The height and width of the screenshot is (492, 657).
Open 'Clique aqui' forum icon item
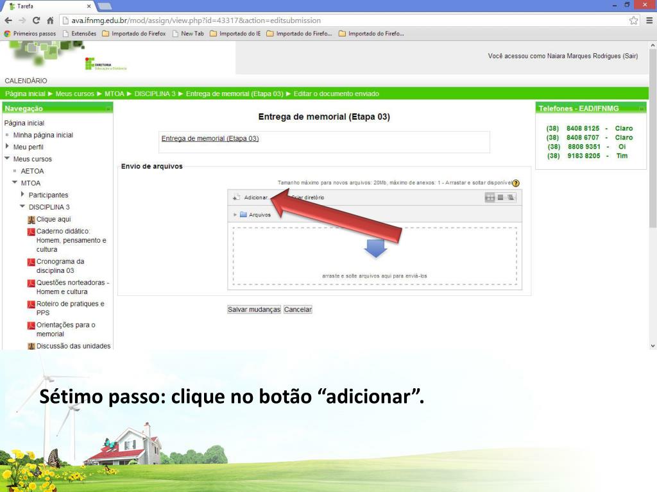click(31, 219)
